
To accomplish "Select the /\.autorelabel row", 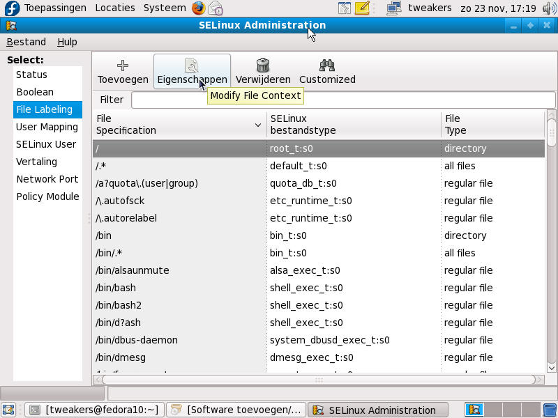I will tap(319, 218).
